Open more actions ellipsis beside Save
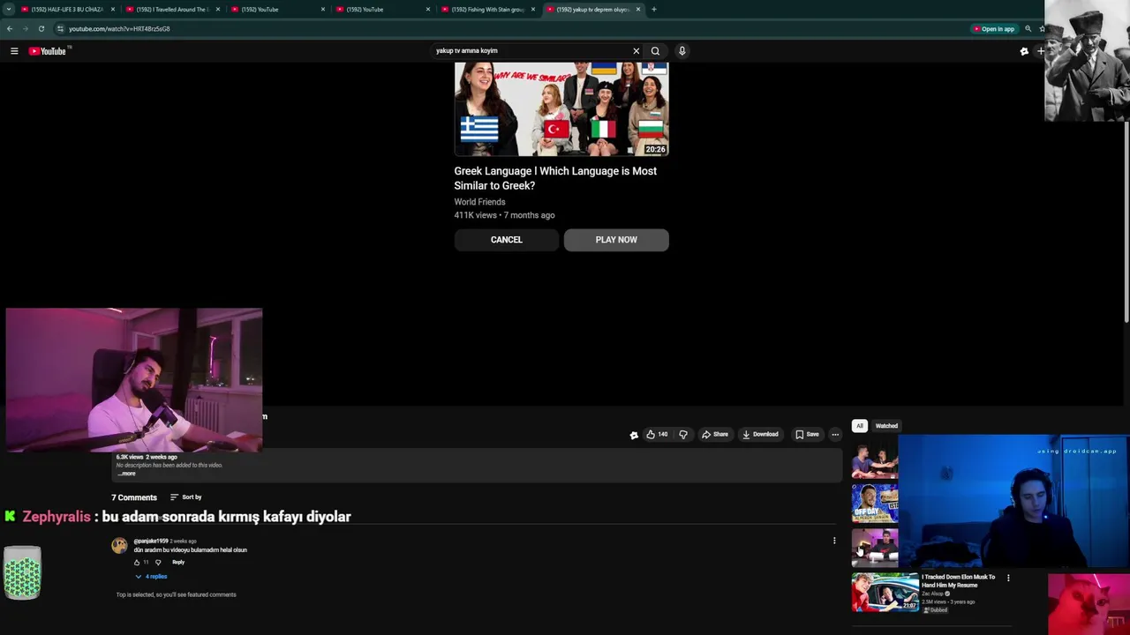Image resolution: width=1130 pixels, height=635 pixels. 835,434
